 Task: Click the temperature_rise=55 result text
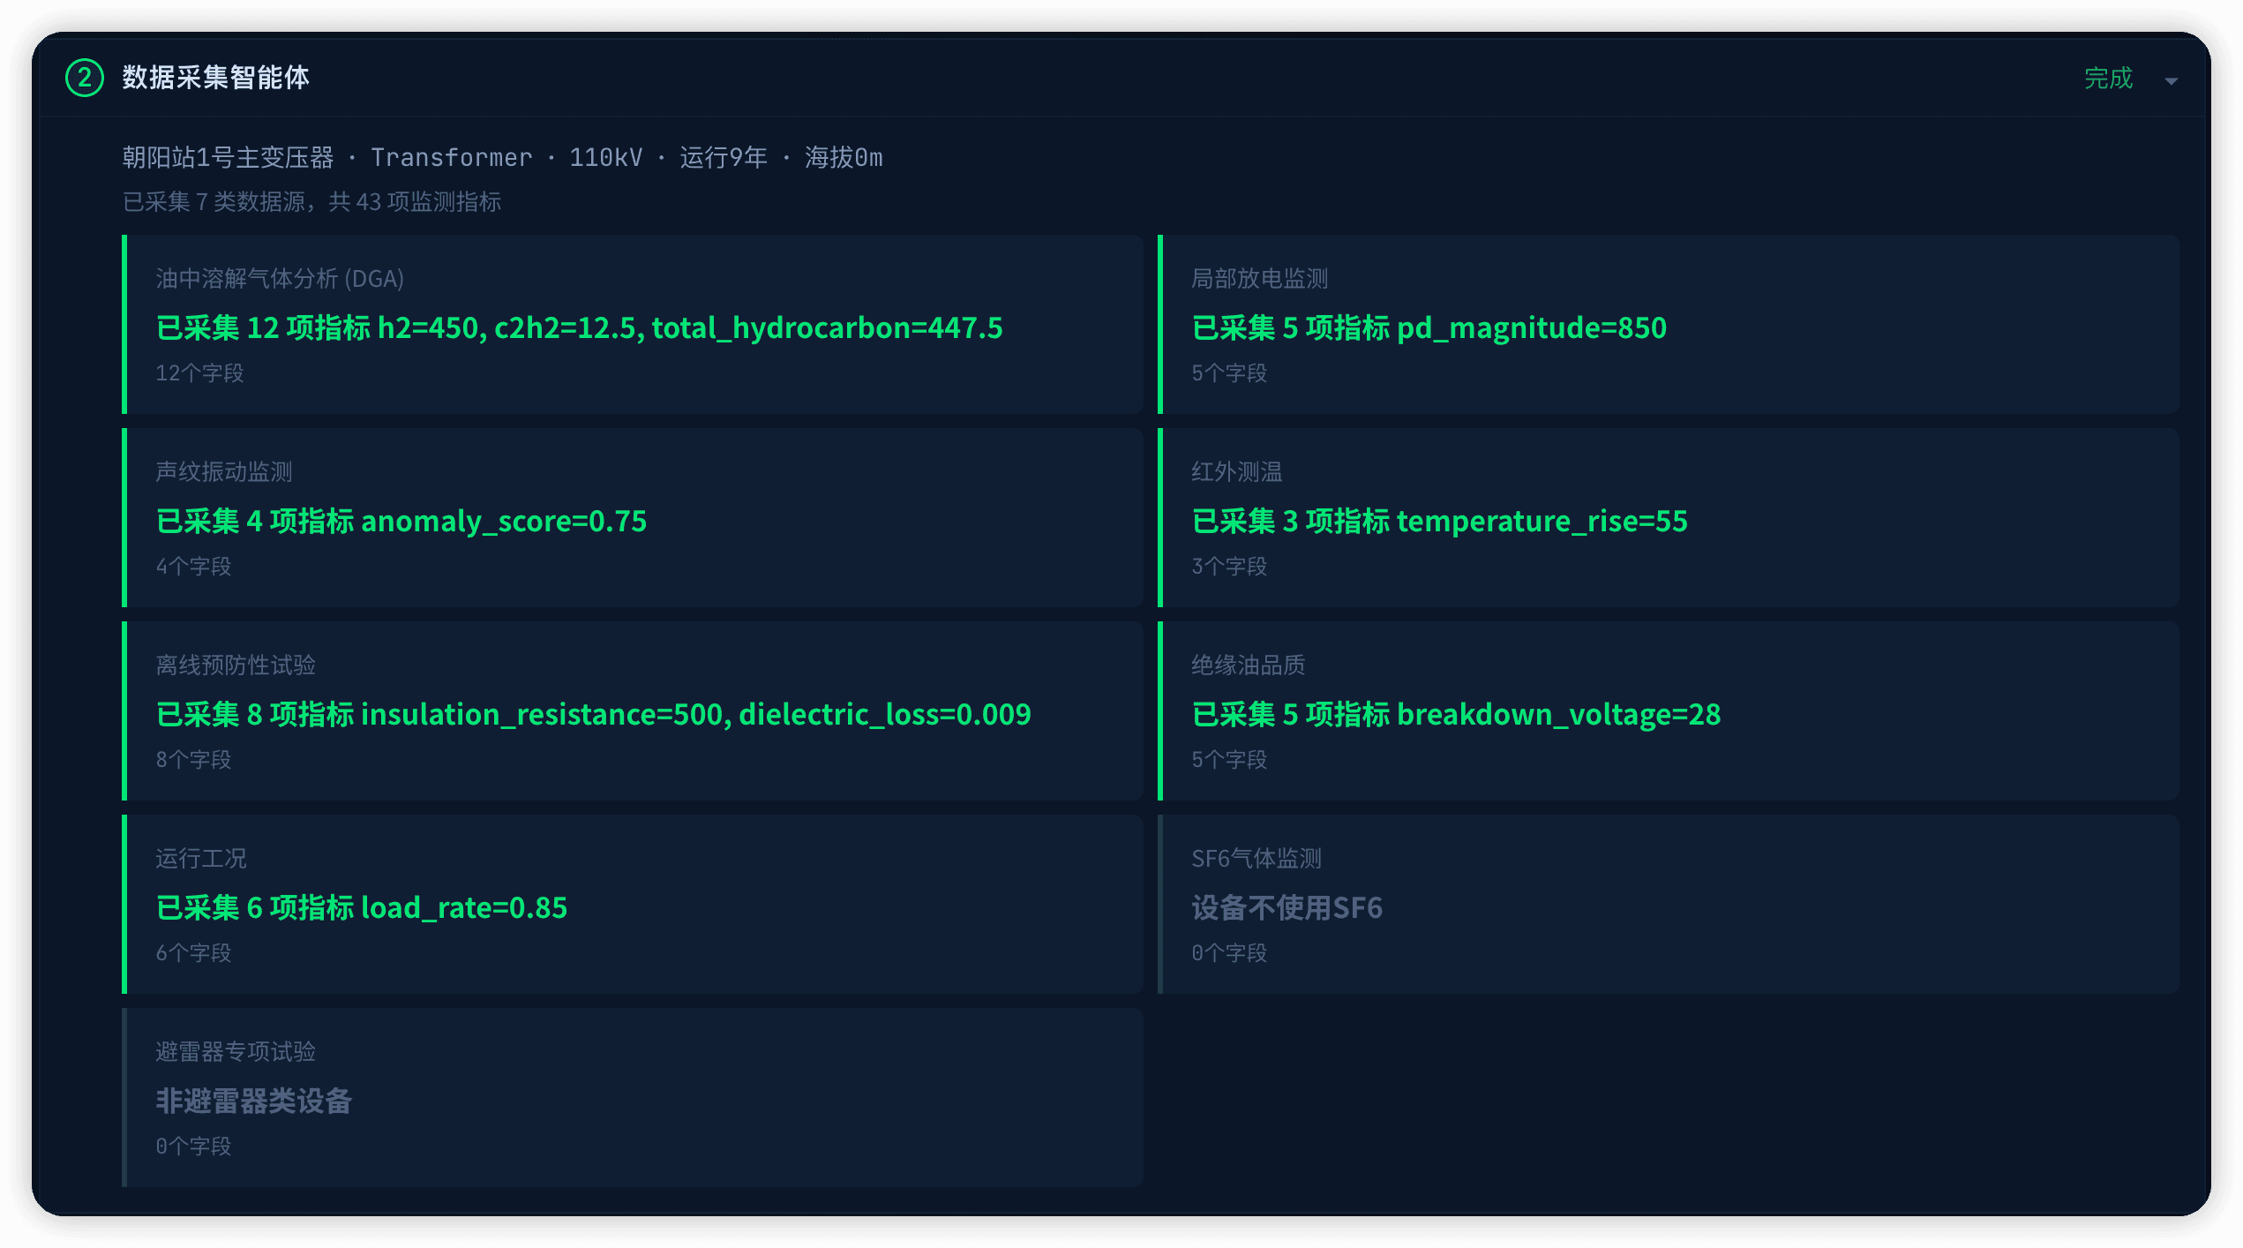[1542, 522]
